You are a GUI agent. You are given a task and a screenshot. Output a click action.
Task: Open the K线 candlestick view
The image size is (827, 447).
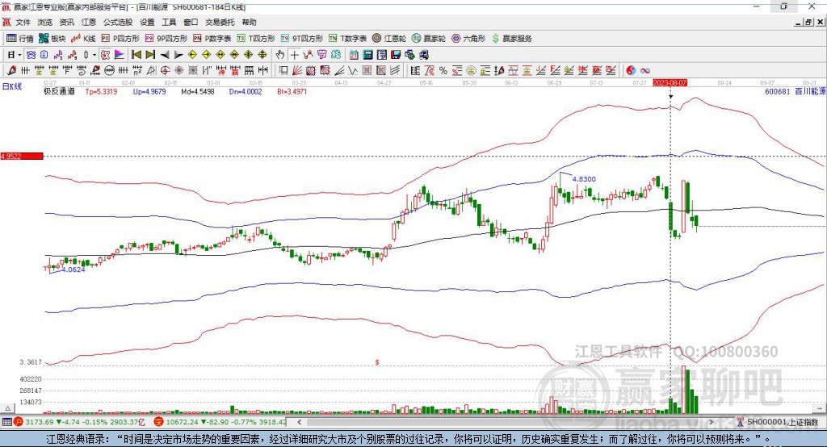(83, 39)
